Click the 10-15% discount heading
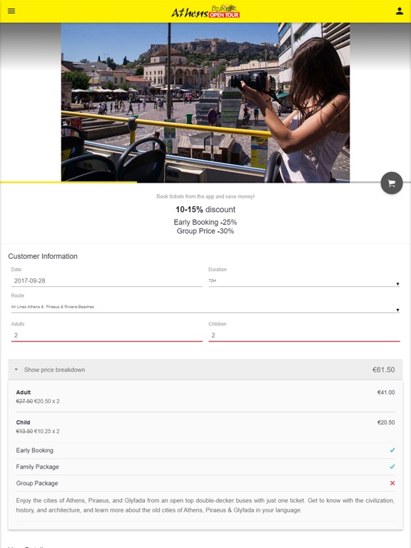This screenshot has height=548, width=411. [205, 210]
